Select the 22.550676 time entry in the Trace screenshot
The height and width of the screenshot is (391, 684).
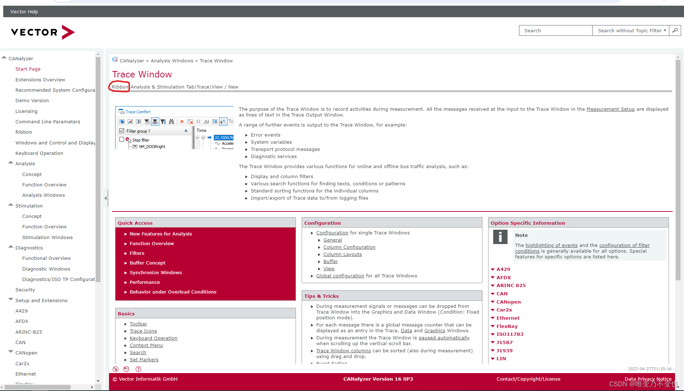tap(224, 137)
